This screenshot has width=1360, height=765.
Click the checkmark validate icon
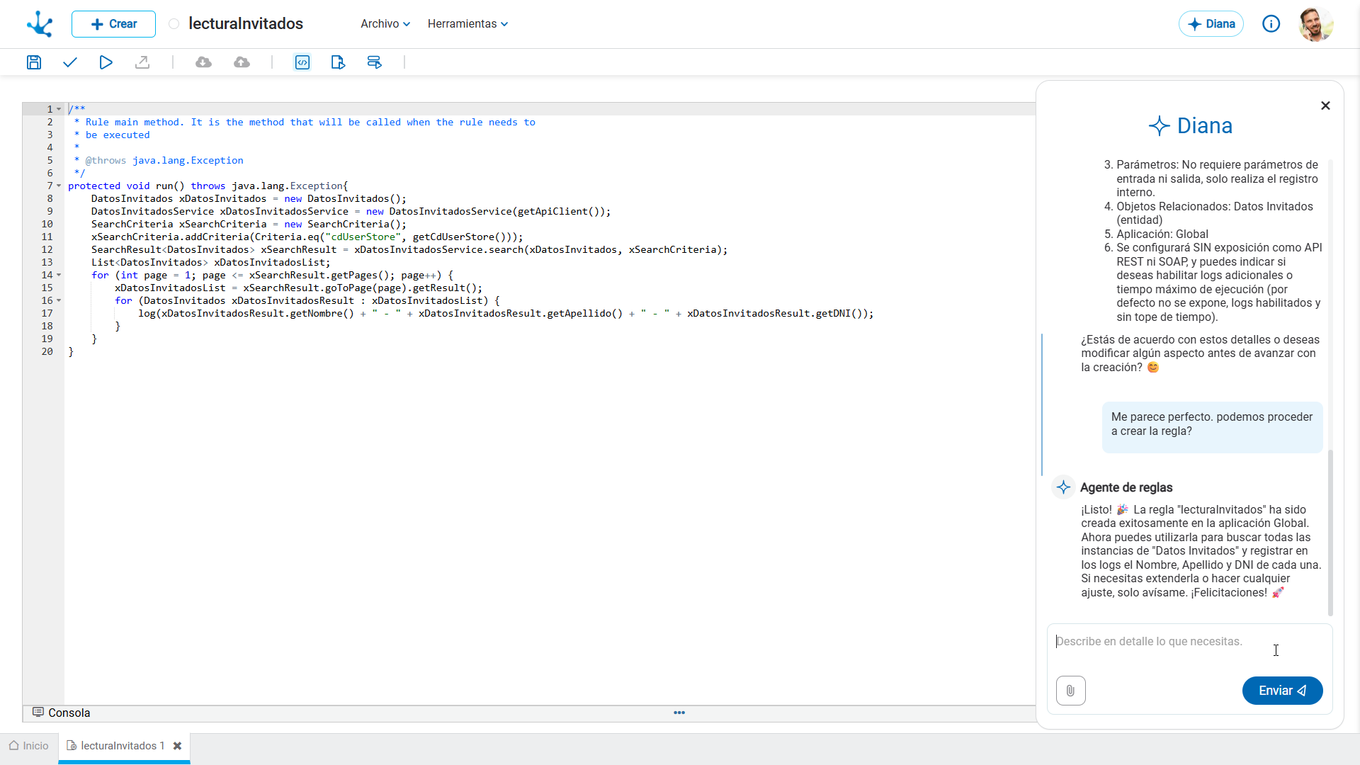pos(69,62)
